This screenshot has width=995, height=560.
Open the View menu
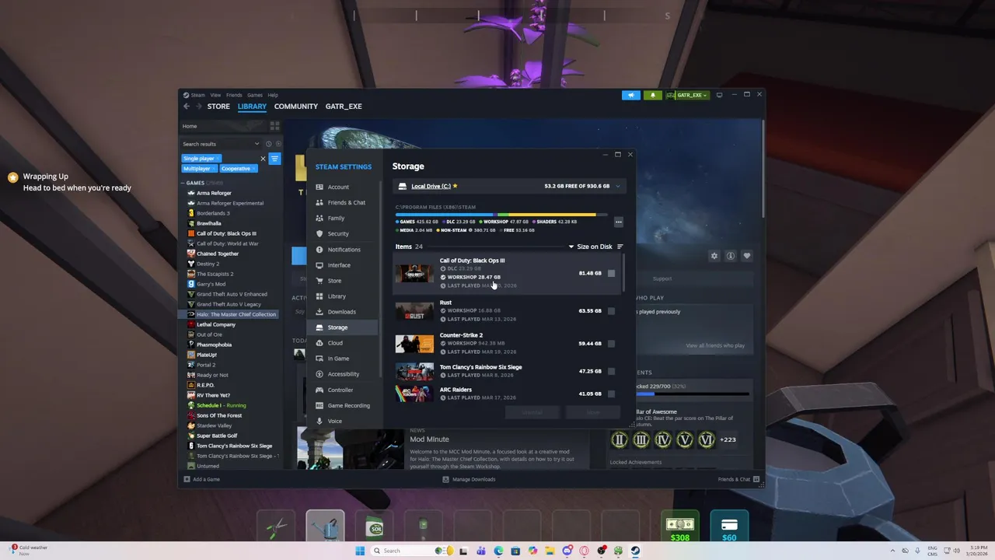click(x=215, y=95)
